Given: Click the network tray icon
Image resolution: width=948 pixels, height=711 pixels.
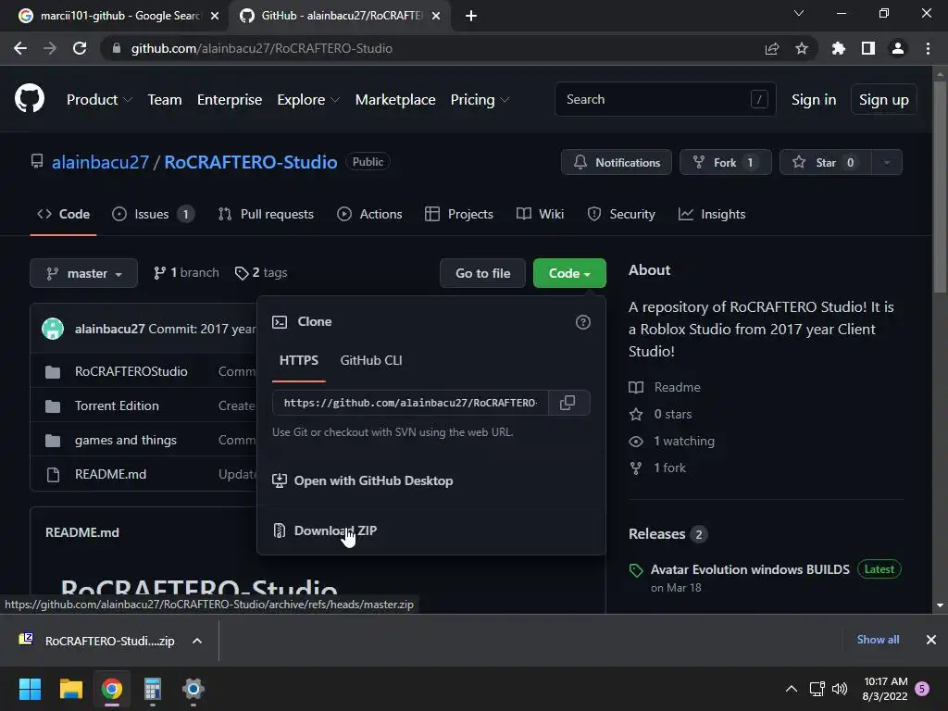Looking at the screenshot, I should [x=817, y=689].
